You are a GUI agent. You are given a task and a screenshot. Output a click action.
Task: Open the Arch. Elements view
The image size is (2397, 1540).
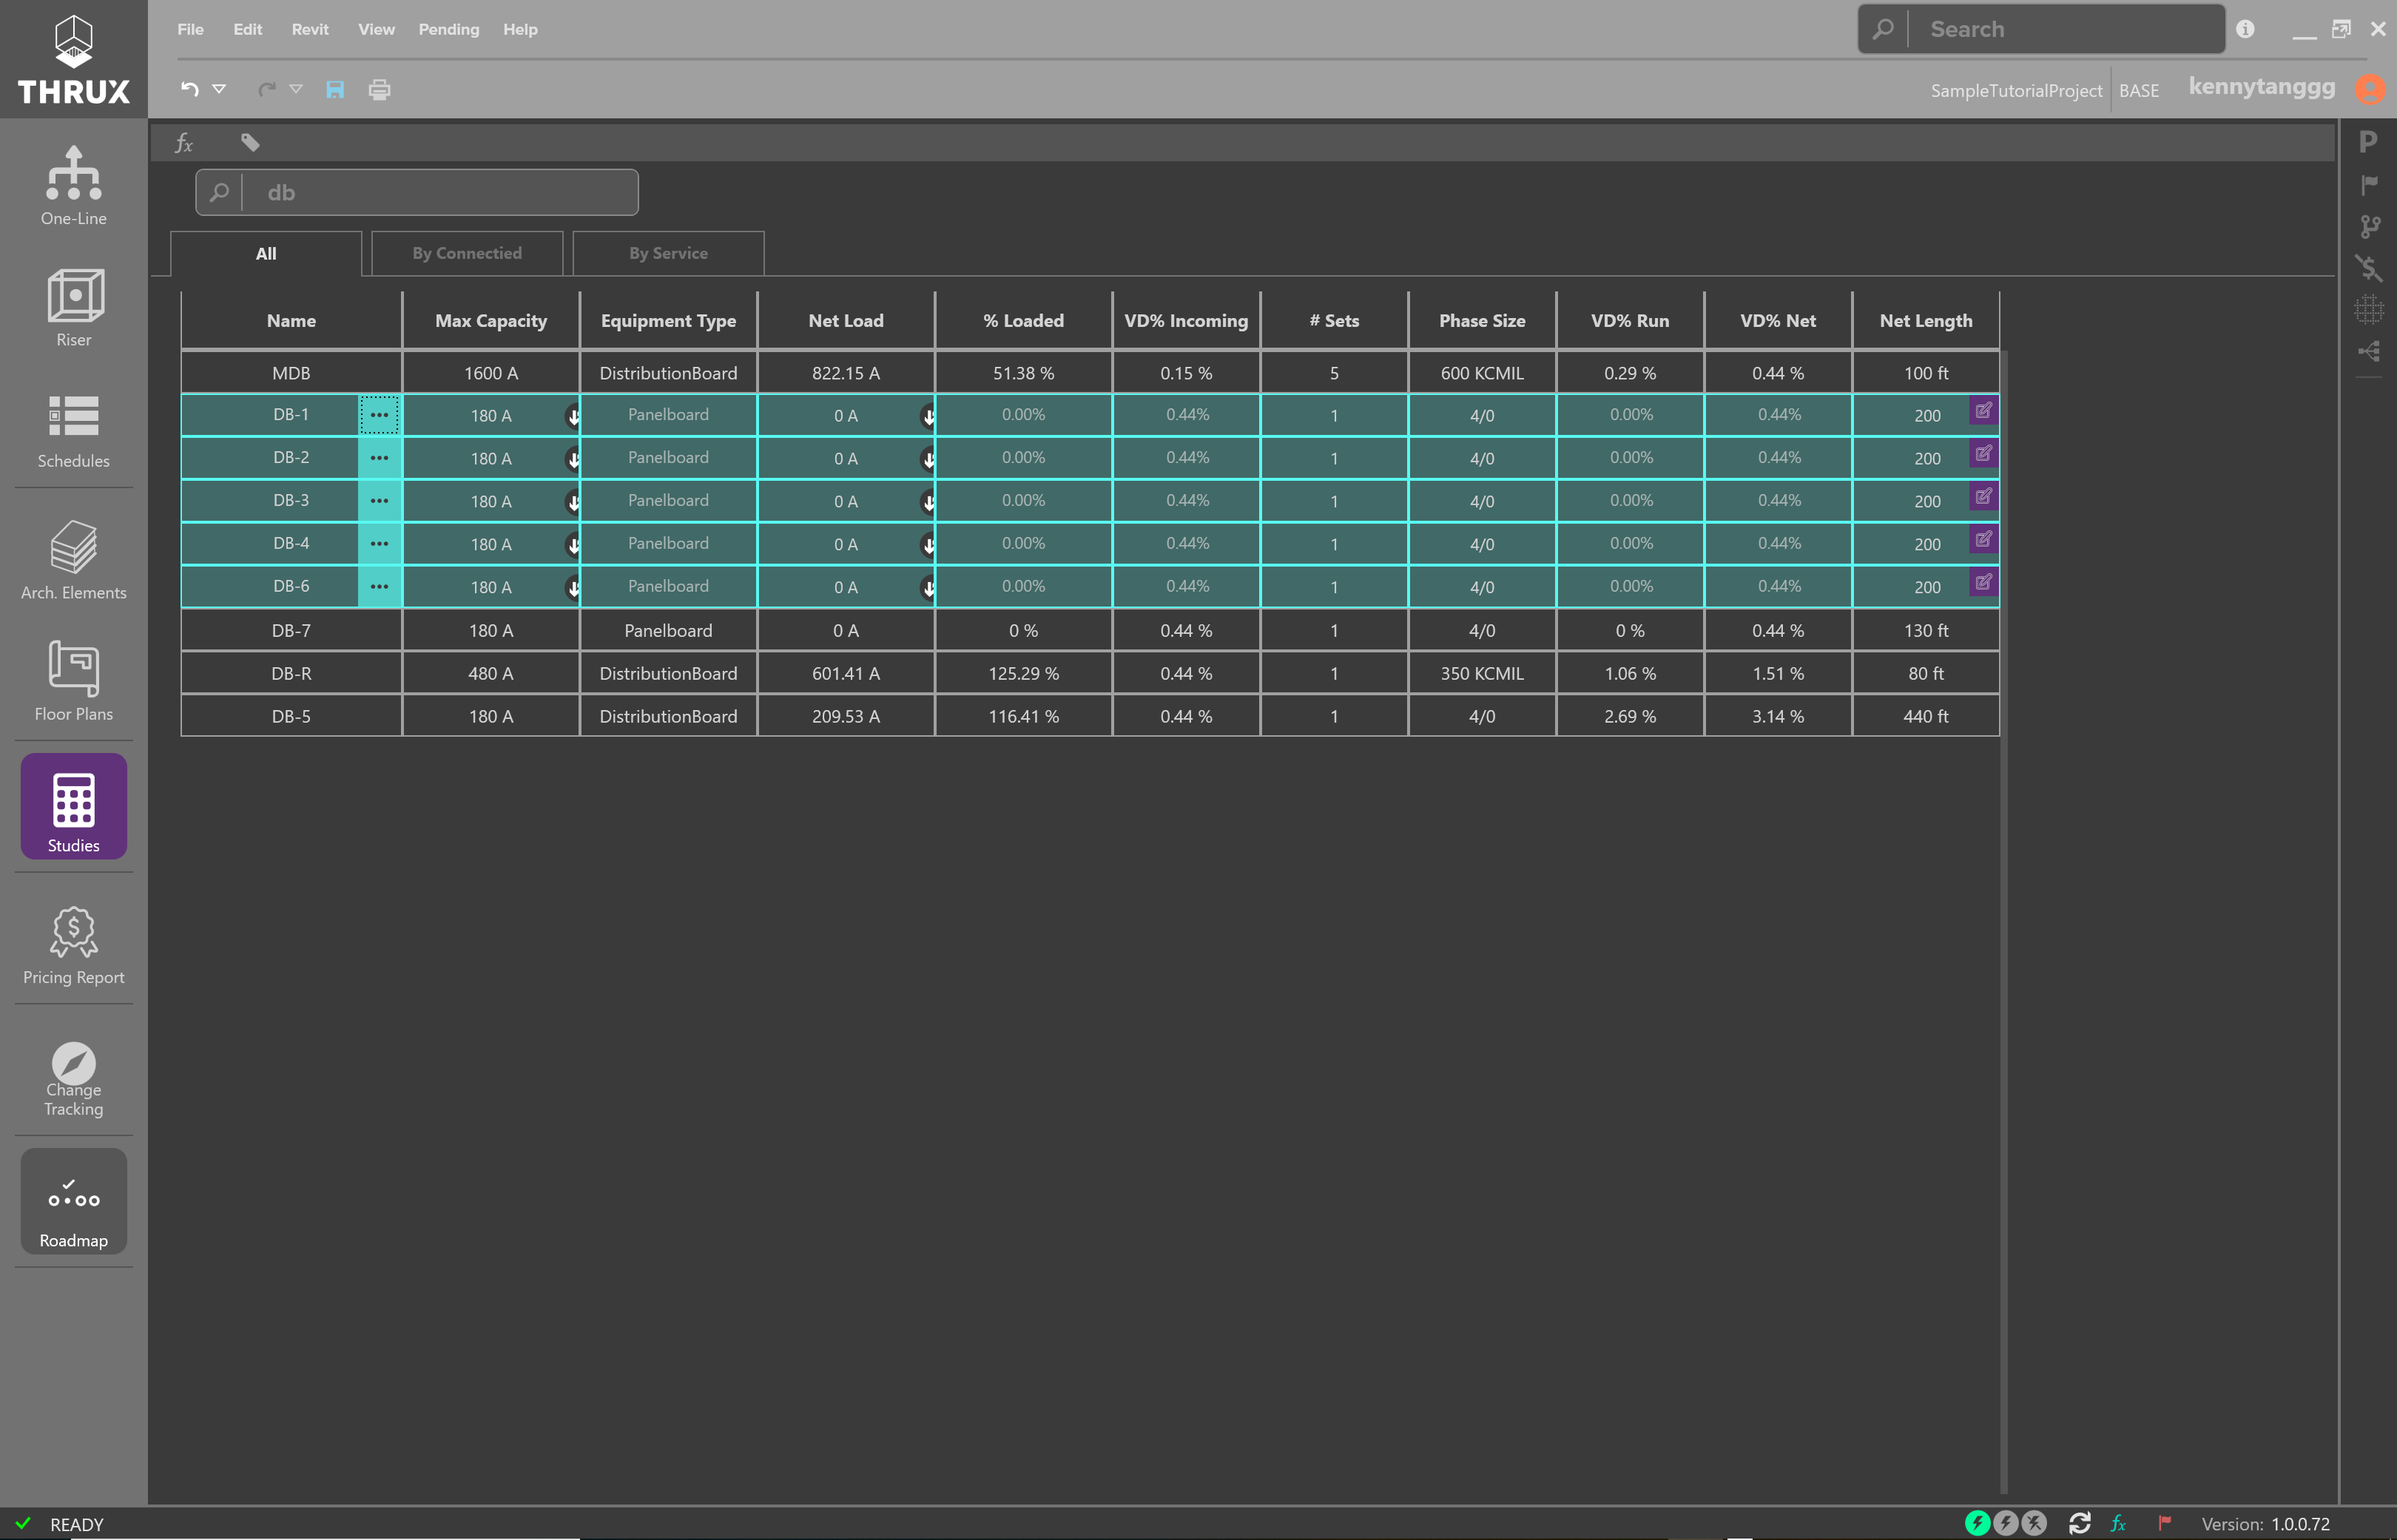click(73, 560)
